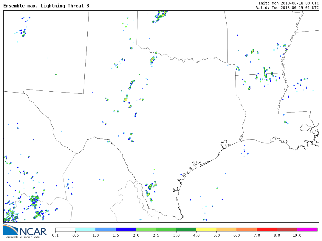Screen dimensions: 322x241
Task: Click the light orange 5.0–6.0 colorbar segment
Action: click(227, 229)
